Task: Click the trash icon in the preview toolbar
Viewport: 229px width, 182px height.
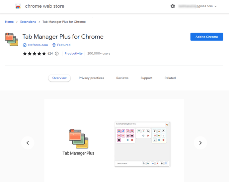Action: (x=162, y=163)
